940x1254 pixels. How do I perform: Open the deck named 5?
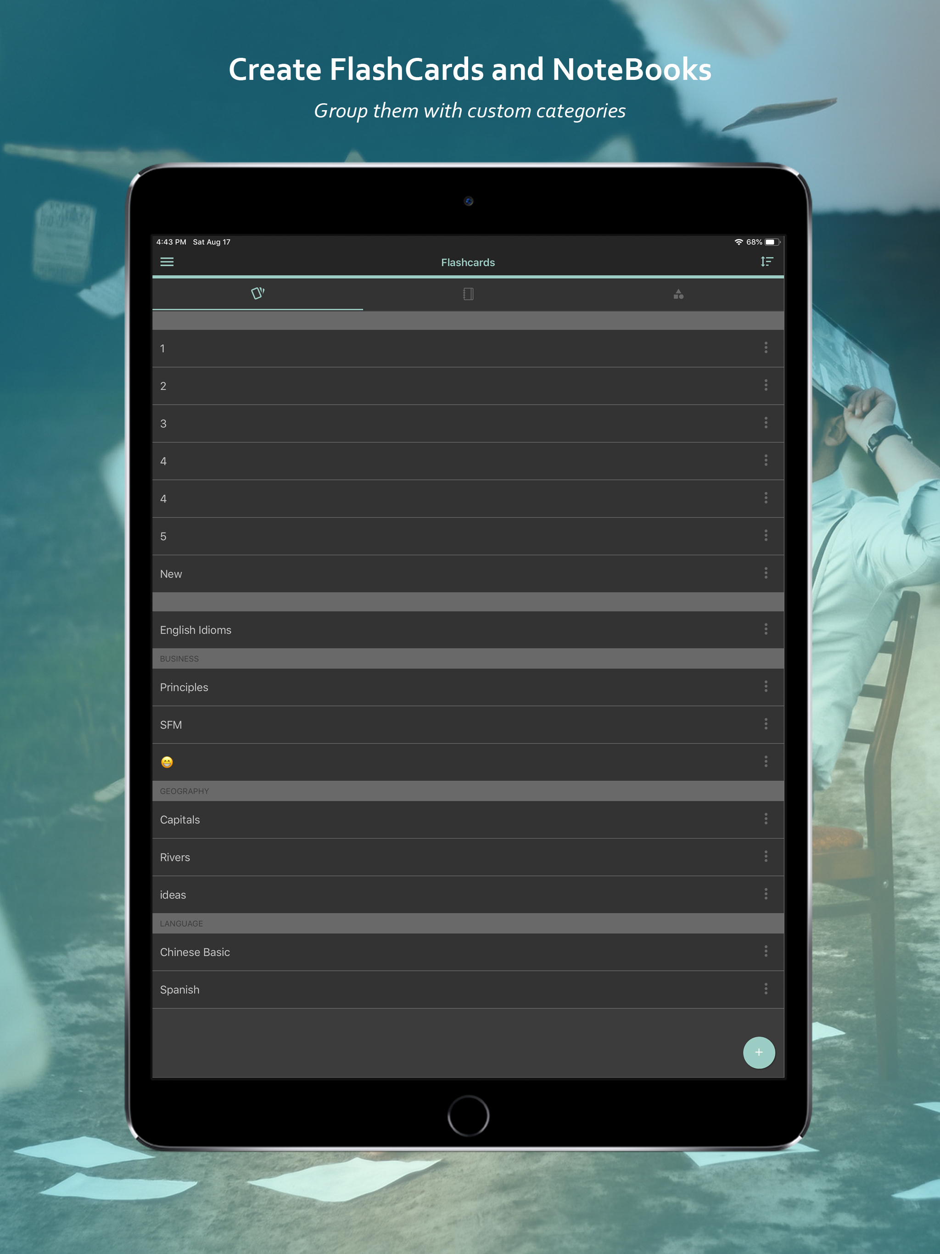point(163,536)
